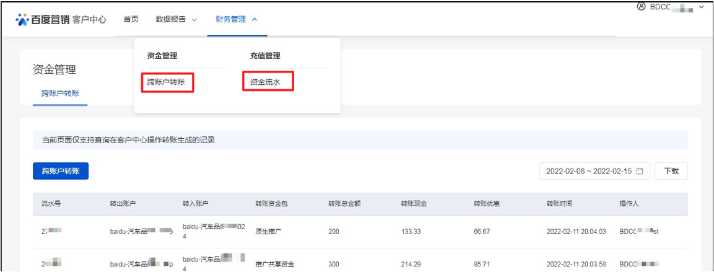
Task: Click the 2022-02-08 ~ 2022-02-15 date range field
Action: 588,171
